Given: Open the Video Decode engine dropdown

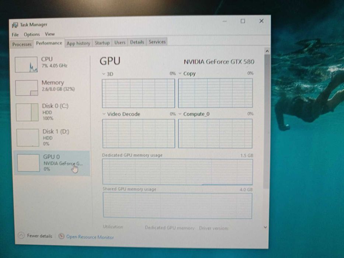Looking at the screenshot, I should click(x=104, y=114).
